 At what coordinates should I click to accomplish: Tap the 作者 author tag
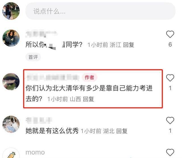pos(90,77)
